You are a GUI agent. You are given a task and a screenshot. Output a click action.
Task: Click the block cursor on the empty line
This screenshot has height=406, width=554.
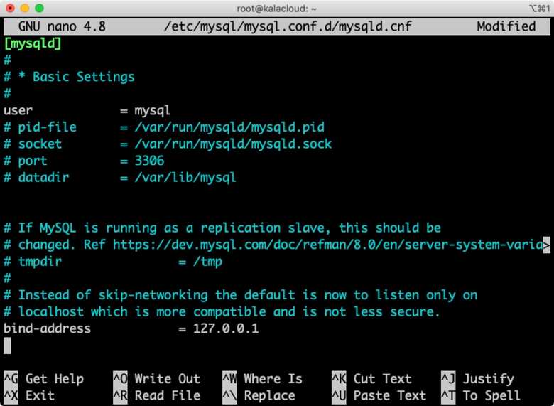point(7,346)
